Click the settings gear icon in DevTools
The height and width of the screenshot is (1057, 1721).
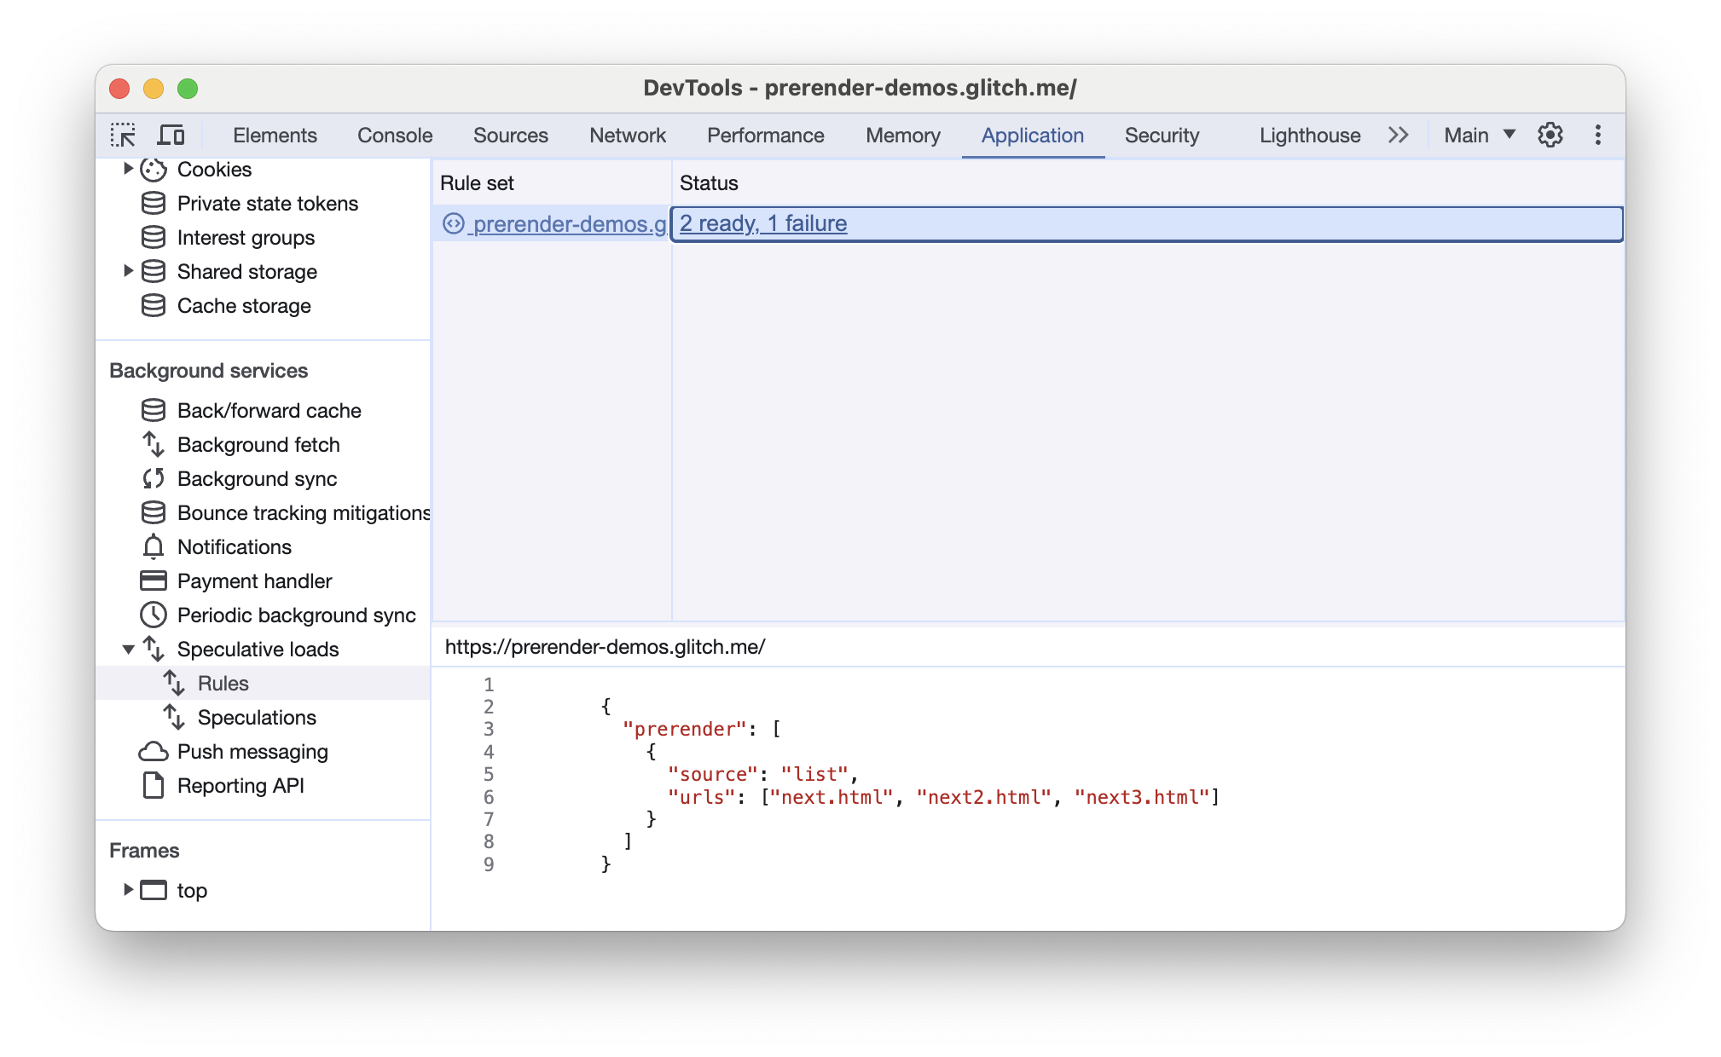1551,134
